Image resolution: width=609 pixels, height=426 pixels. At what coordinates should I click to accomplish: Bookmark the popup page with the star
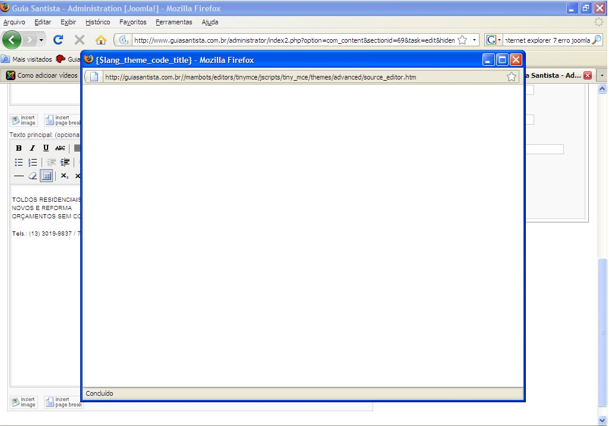tap(512, 77)
